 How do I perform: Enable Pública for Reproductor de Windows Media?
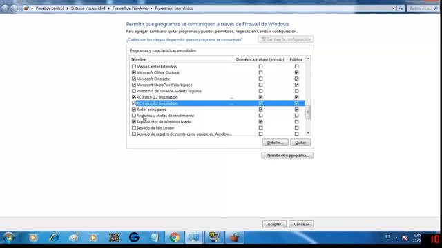coord(296,122)
